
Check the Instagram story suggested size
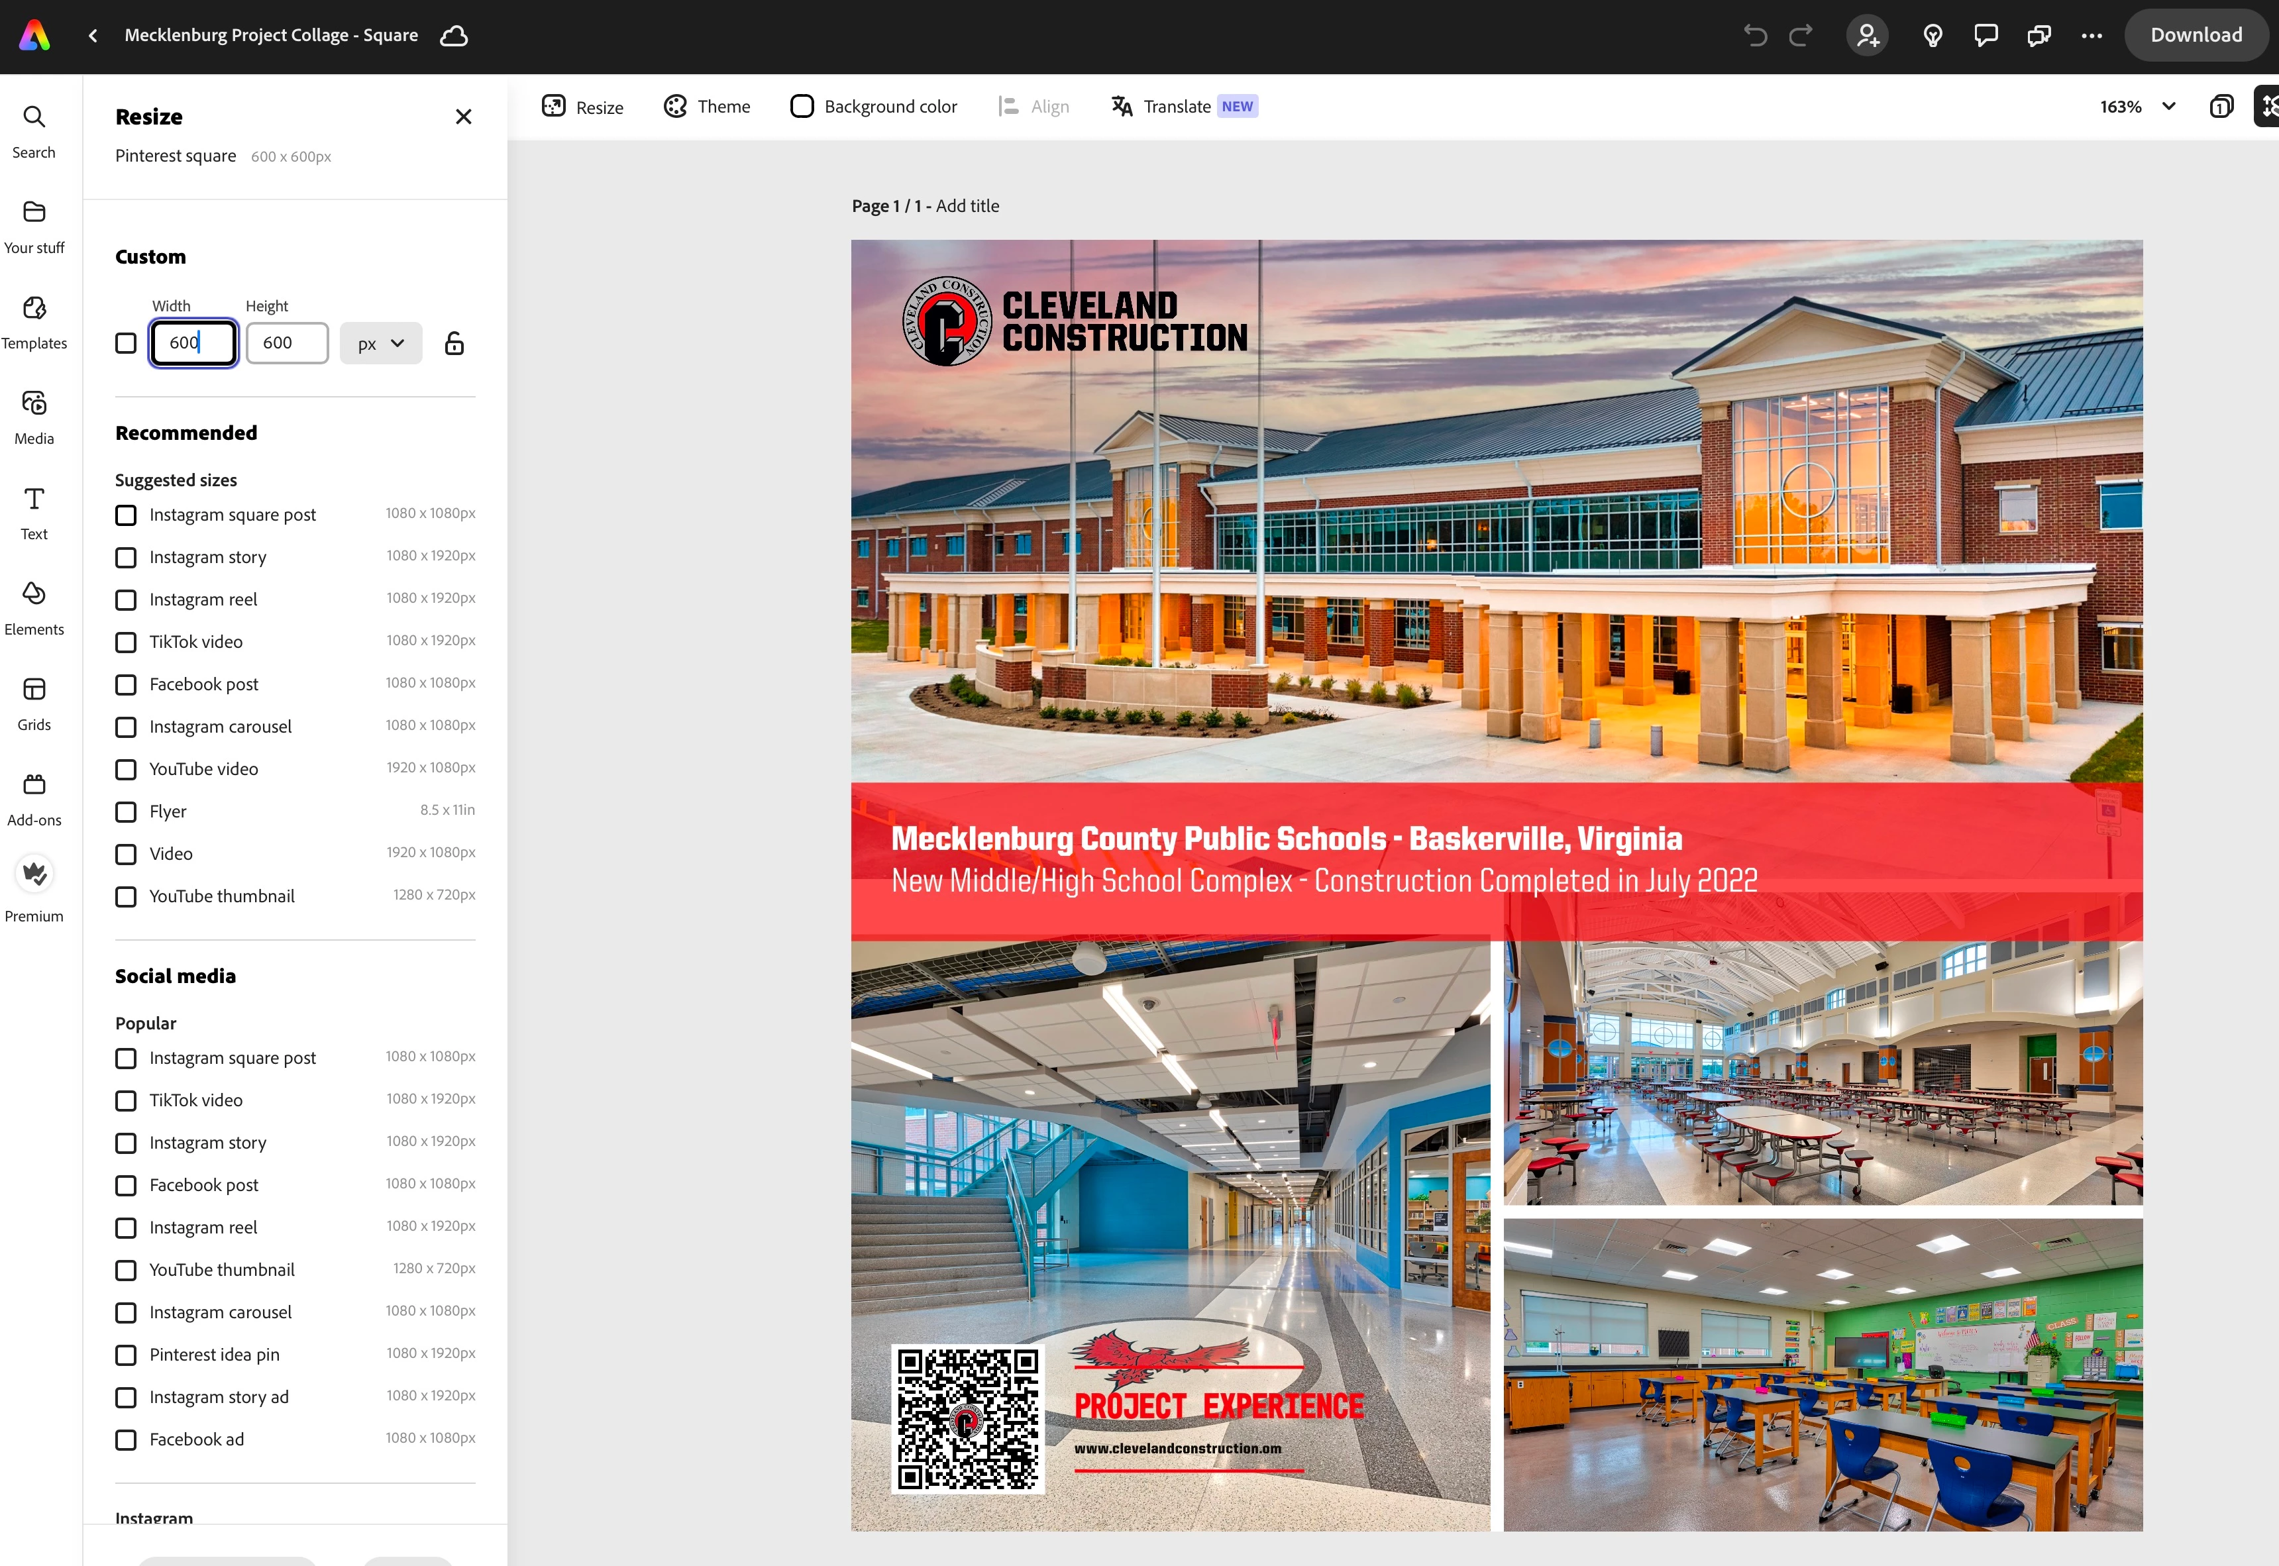tap(126, 557)
